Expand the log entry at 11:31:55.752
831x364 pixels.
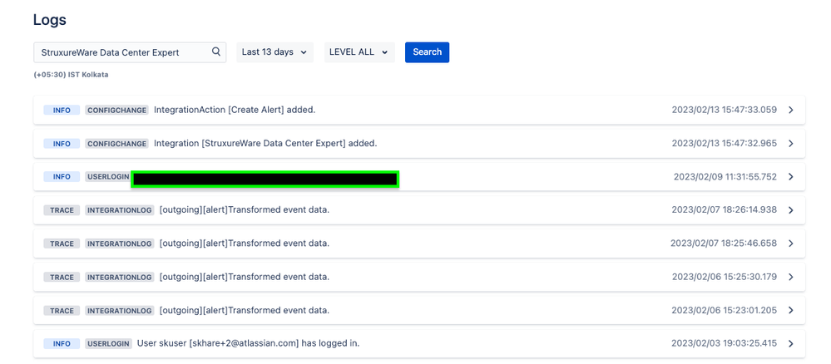coord(791,177)
